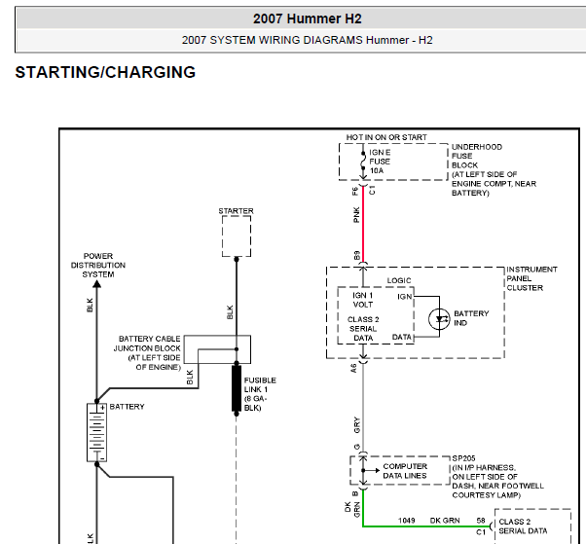Click the POWER DISTRIBUTION SYSTEM label

[x=98, y=265]
